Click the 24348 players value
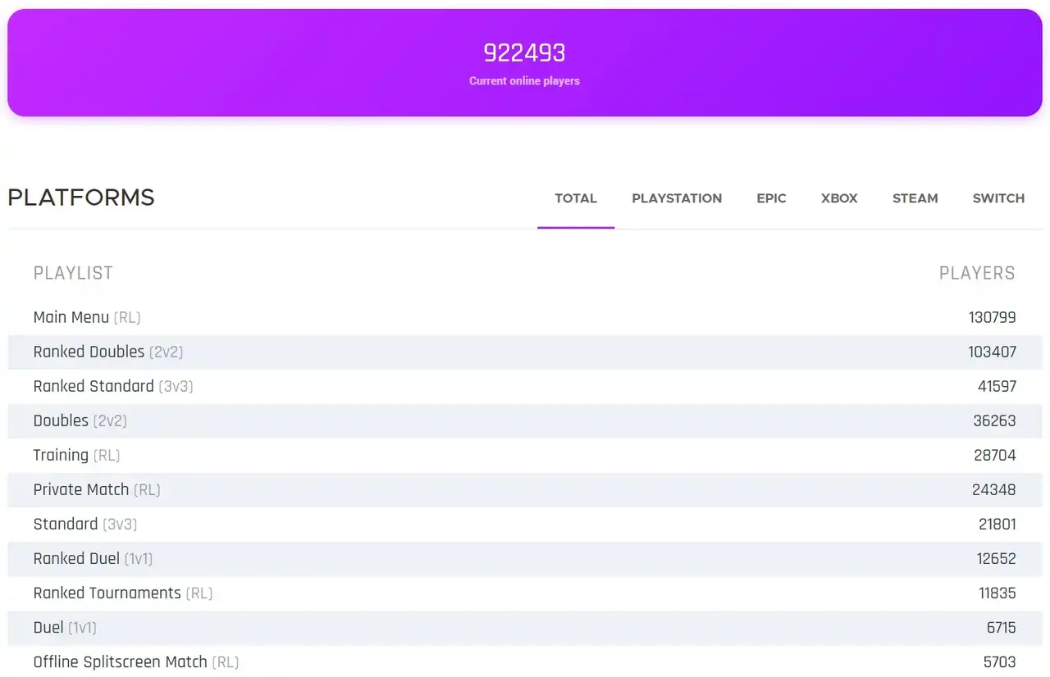Image resolution: width=1050 pixels, height=677 pixels. click(994, 489)
